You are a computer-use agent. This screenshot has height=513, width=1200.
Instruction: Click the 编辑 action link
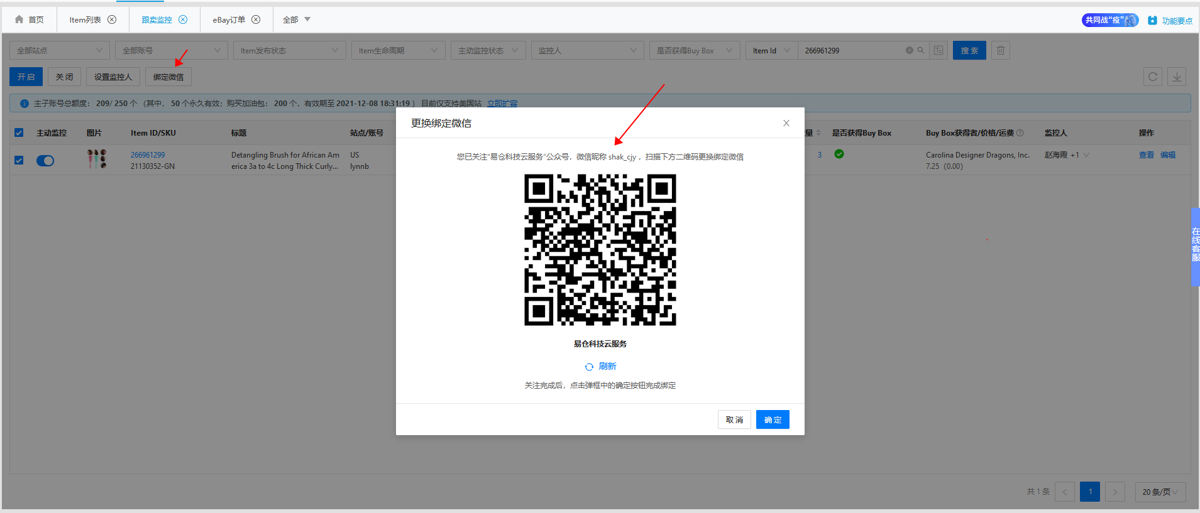1168,155
